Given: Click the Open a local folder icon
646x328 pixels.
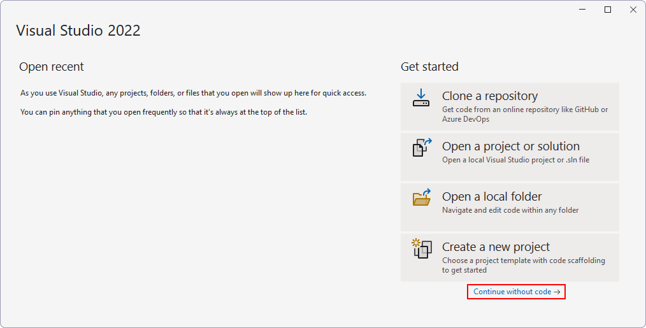Looking at the screenshot, I should coord(422,197).
